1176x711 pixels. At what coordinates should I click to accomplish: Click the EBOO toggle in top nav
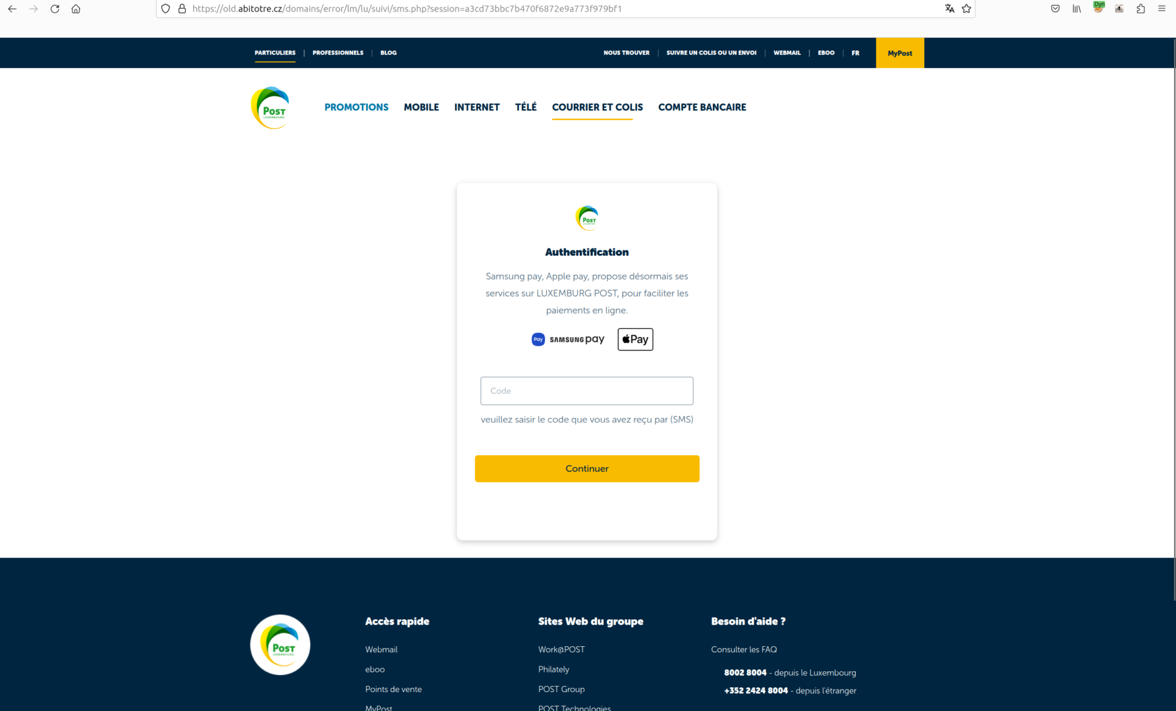click(825, 53)
